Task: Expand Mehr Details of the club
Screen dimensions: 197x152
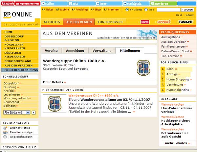Action: pos(54,82)
